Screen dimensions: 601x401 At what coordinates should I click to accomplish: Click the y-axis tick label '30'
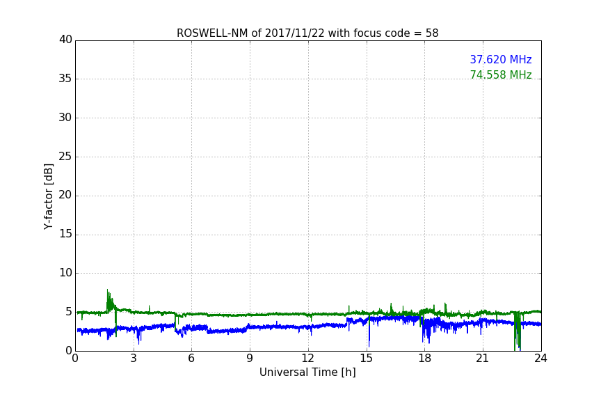pyautogui.click(x=65, y=118)
